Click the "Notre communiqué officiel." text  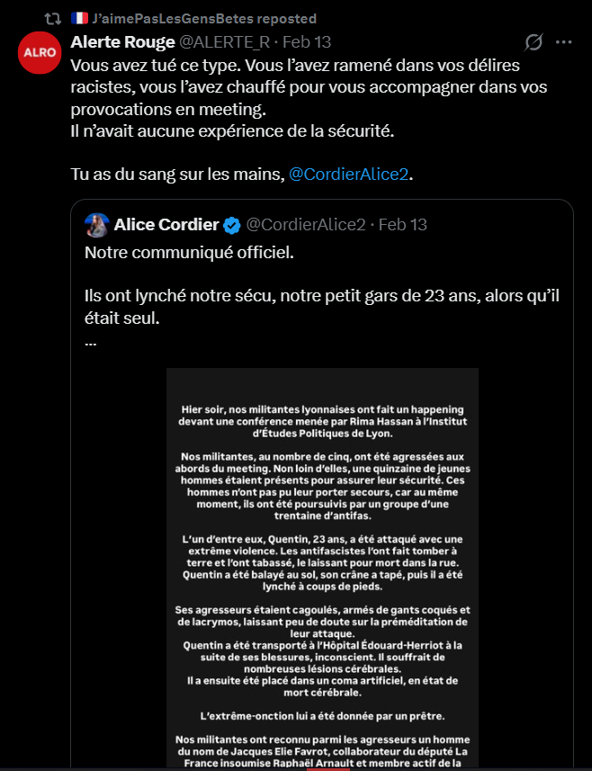[189, 253]
